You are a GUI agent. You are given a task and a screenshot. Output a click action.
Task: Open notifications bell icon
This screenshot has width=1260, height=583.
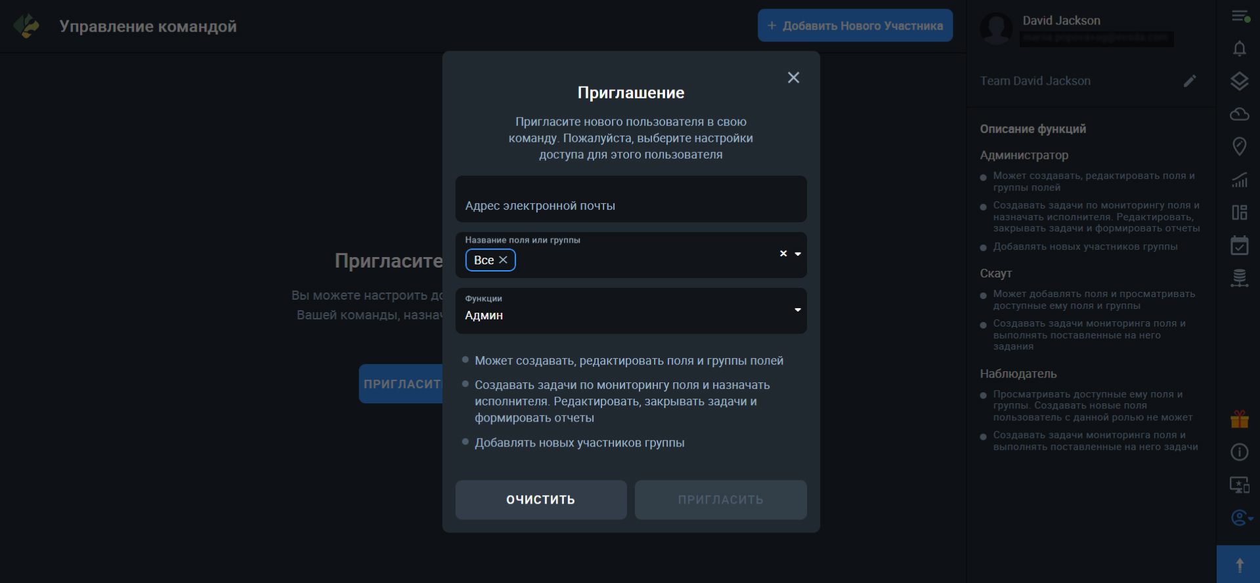[x=1239, y=49]
